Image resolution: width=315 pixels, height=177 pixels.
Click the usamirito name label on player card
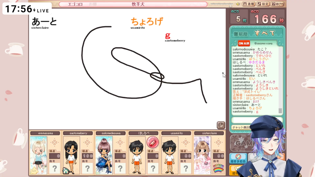[176, 133]
